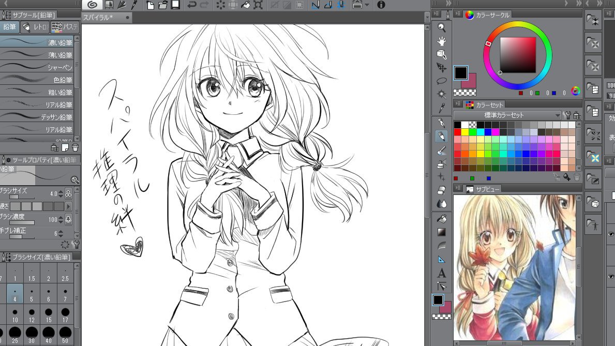Open the 標準カラーセット dropdown
This screenshot has height=346, width=615.
click(507, 115)
